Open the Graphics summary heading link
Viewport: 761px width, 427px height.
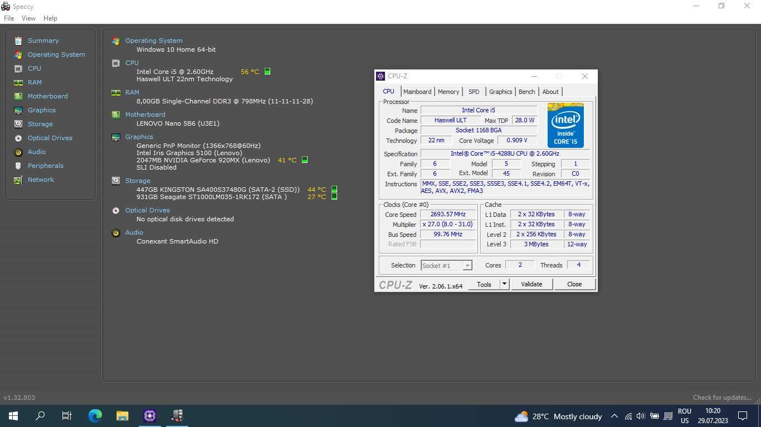139,137
